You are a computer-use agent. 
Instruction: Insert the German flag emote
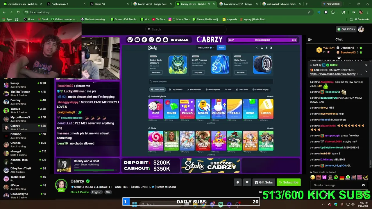point(342,177)
